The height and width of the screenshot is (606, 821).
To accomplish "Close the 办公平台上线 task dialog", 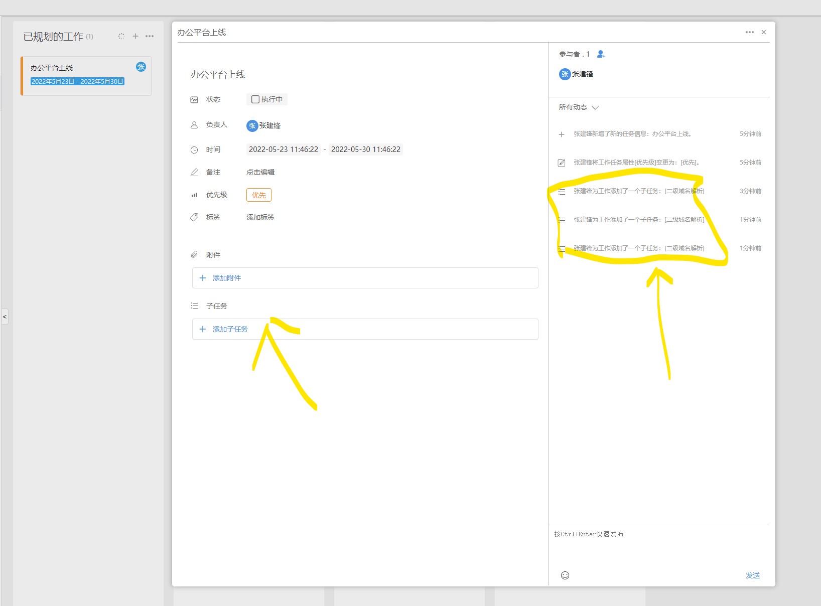I will point(764,32).
